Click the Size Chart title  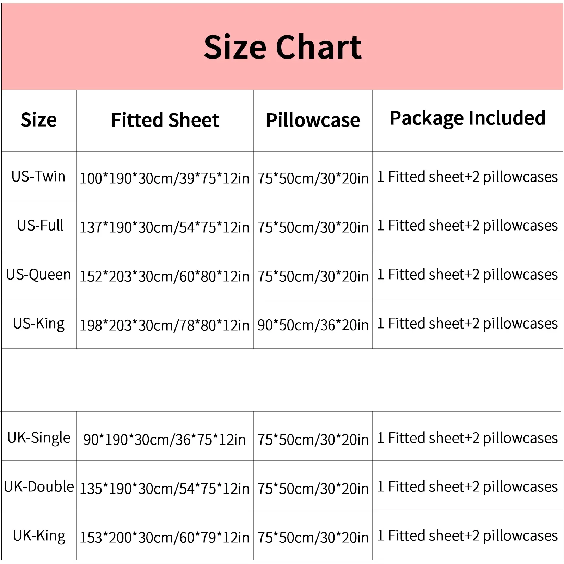[282, 47]
